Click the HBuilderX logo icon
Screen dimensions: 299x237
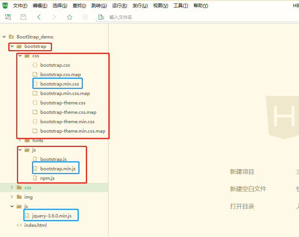(5, 6)
